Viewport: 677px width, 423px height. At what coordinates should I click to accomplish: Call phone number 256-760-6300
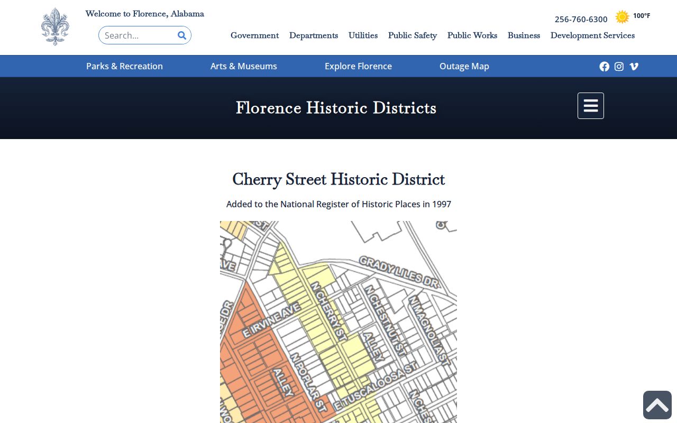pos(581,19)
